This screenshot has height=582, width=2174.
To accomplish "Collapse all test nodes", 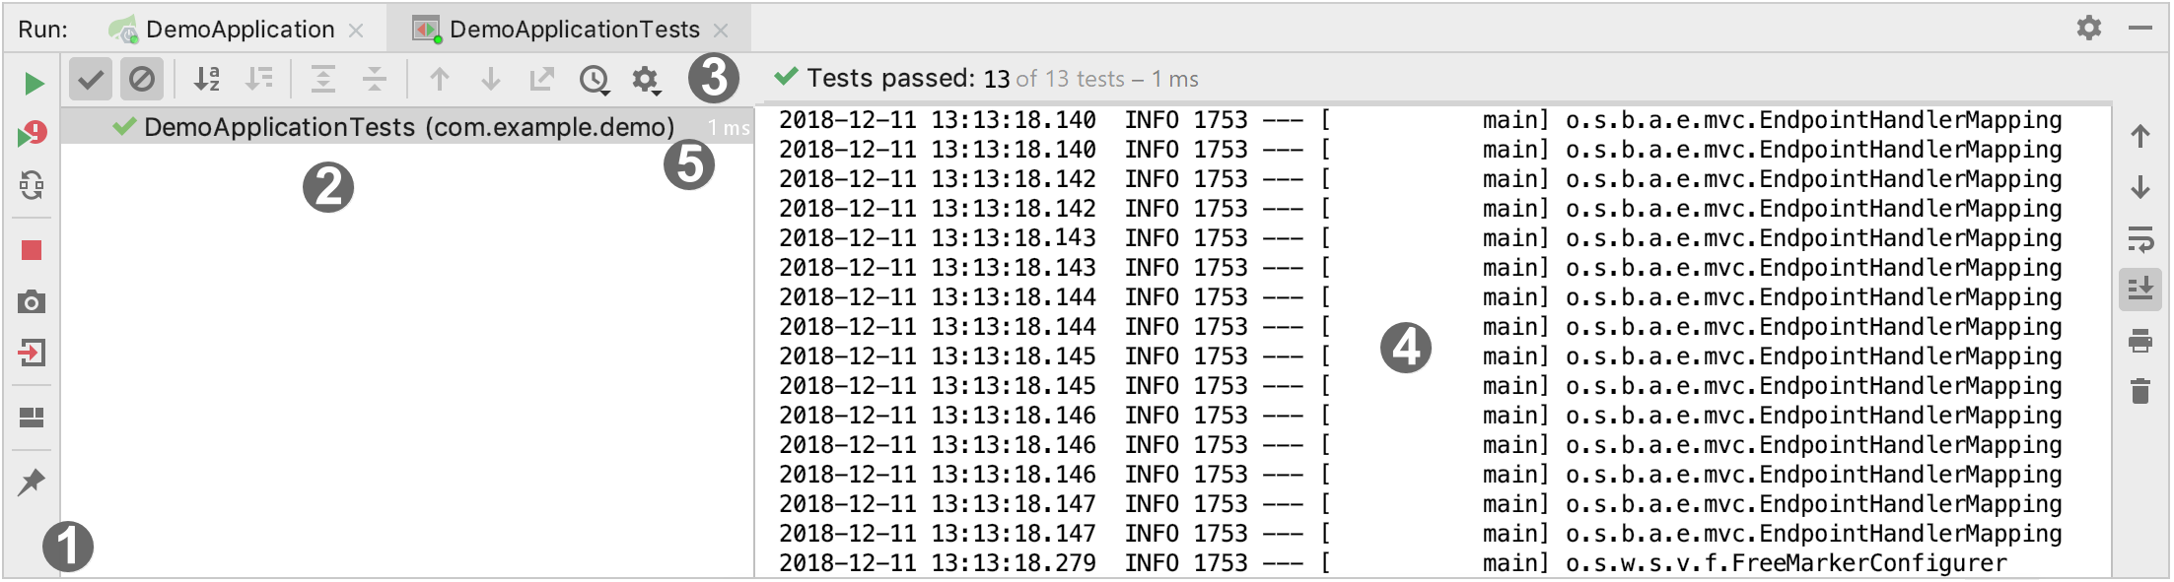I will (375, 79).
